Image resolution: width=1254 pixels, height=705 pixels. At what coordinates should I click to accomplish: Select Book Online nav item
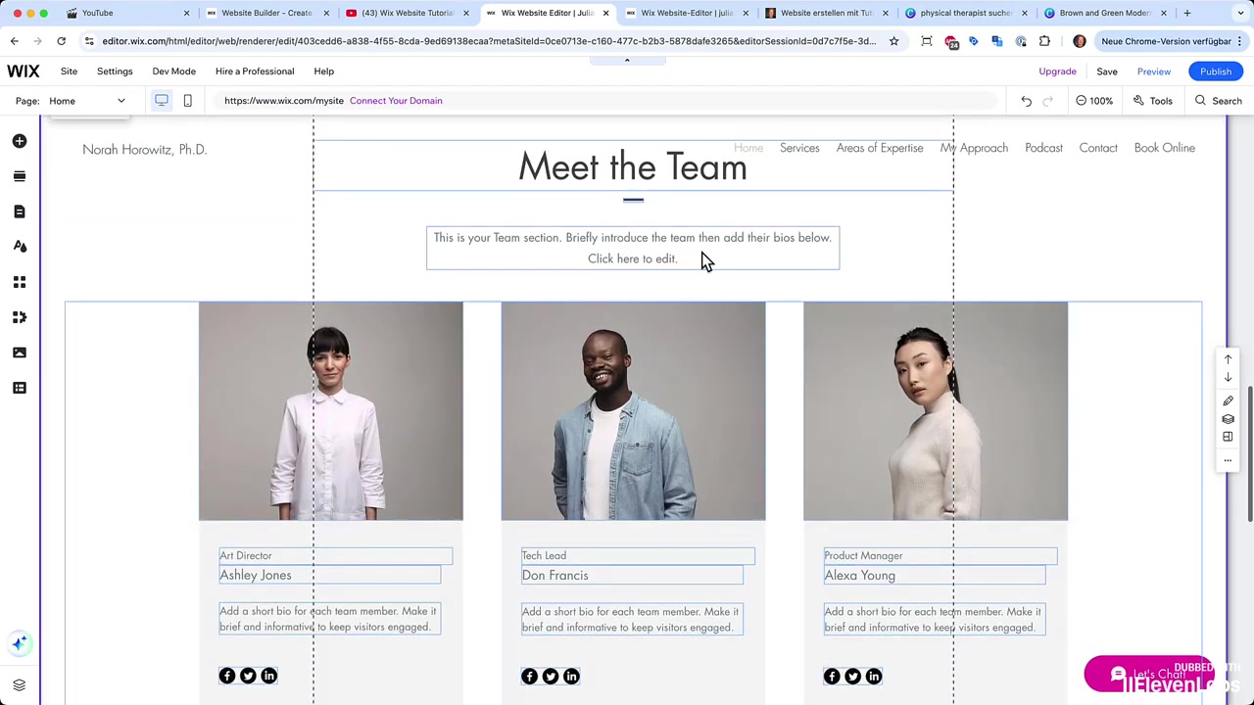(x=1164, y=148)
